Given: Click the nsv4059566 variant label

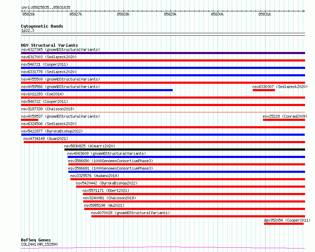Looking at the screenshot, I should tap(61, 87).
